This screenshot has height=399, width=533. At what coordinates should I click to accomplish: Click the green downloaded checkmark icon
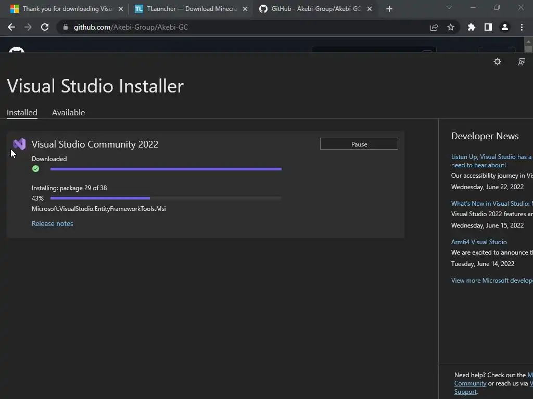coord(36,169)
